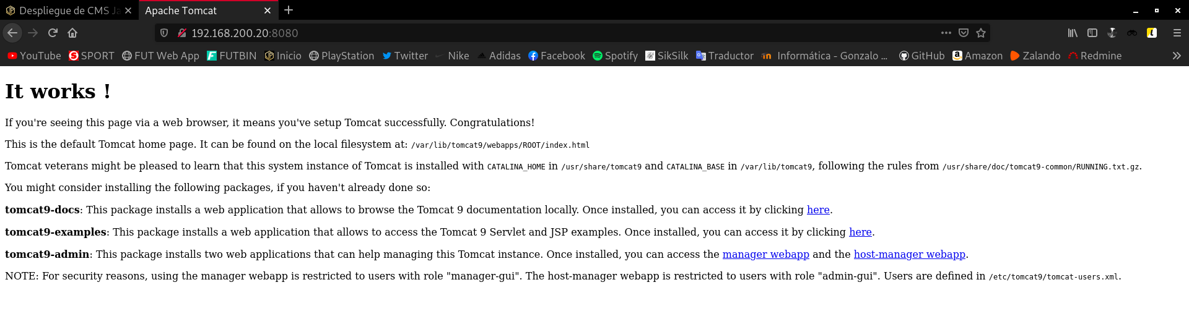Click the bold tomcat9-examples package name

(56, 232)
